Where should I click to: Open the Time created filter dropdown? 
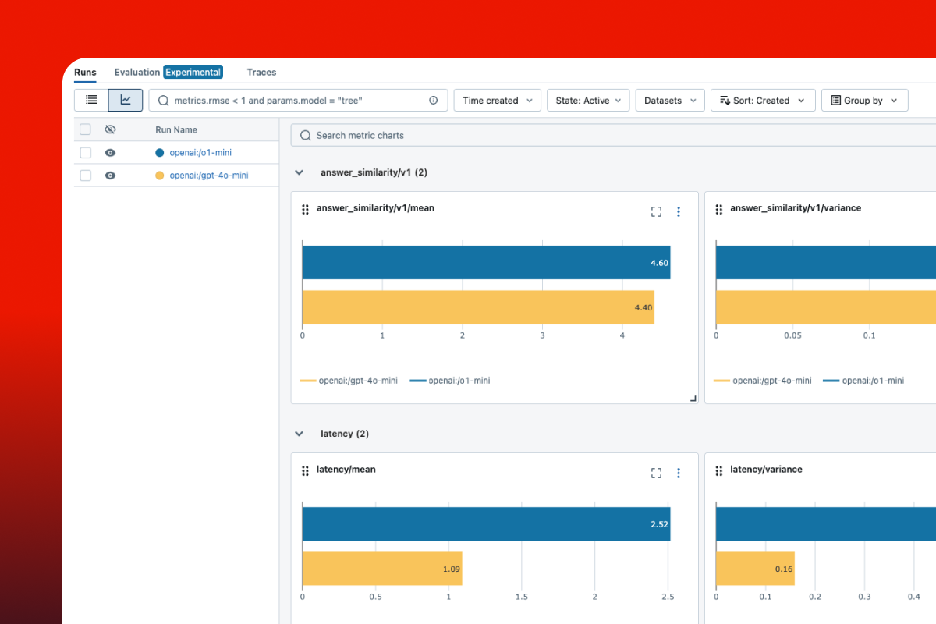tap(497, 100)
